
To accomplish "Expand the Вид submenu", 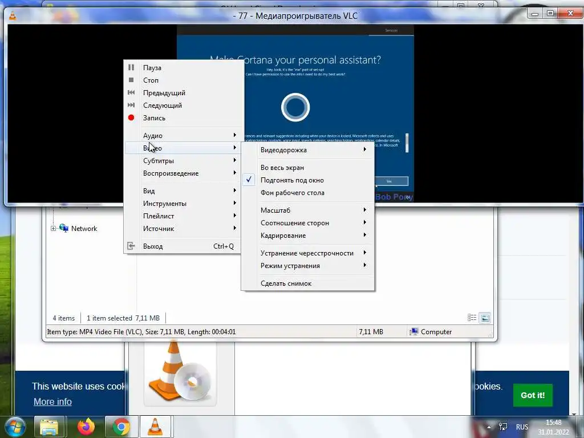I will pyautogui.click(x=182, y=190).
